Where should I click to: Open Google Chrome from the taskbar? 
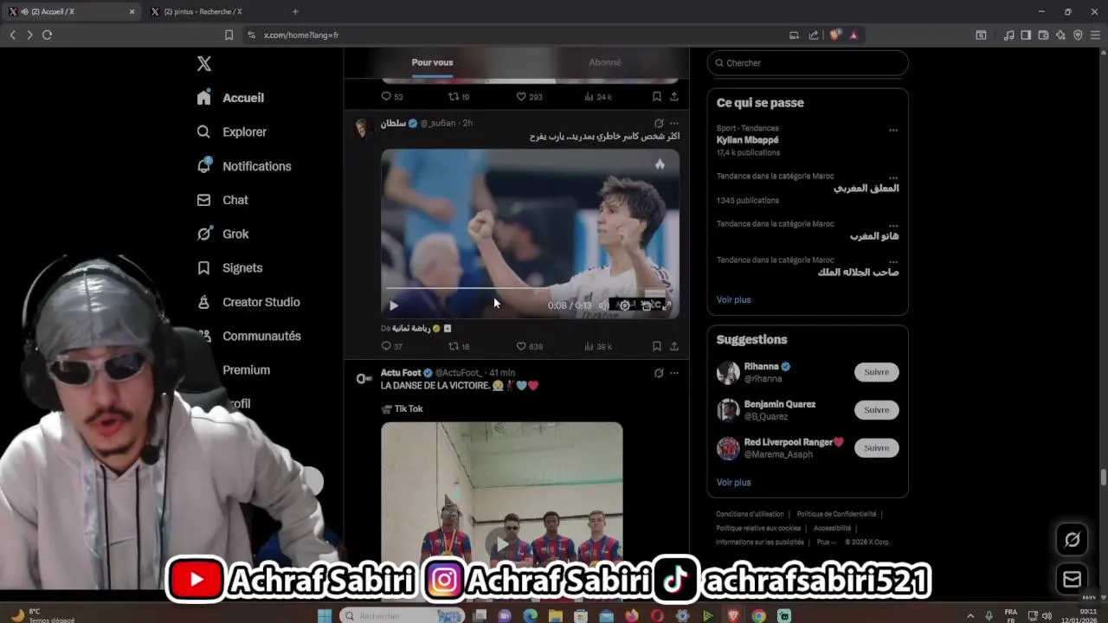pos(758,616)
